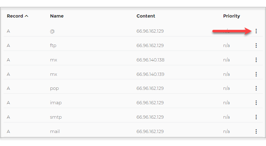Click IP 66.96.162.129 in ftp row
266x146 pixels.
coord(150,45)
